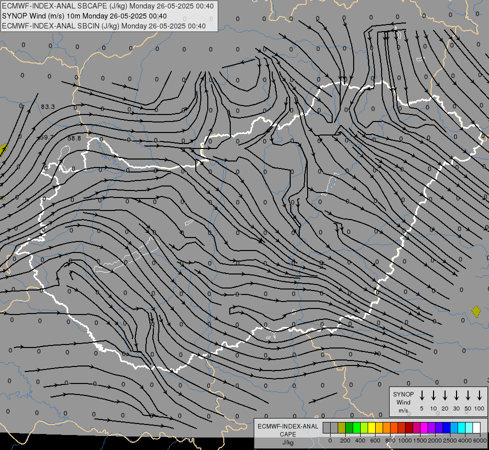Click the wind arrow above the 30 label
Screen dimensions: 489x450
pyautogui.click(x=456, y=395)
